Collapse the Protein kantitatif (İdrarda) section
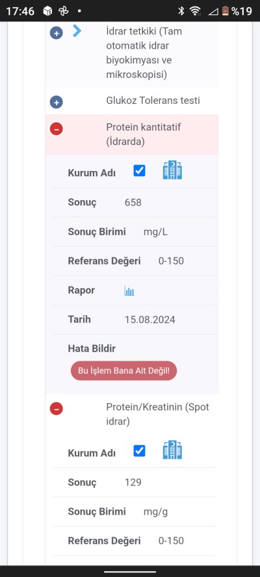Viewport: 260px width, 577px height. pos(57,129)
